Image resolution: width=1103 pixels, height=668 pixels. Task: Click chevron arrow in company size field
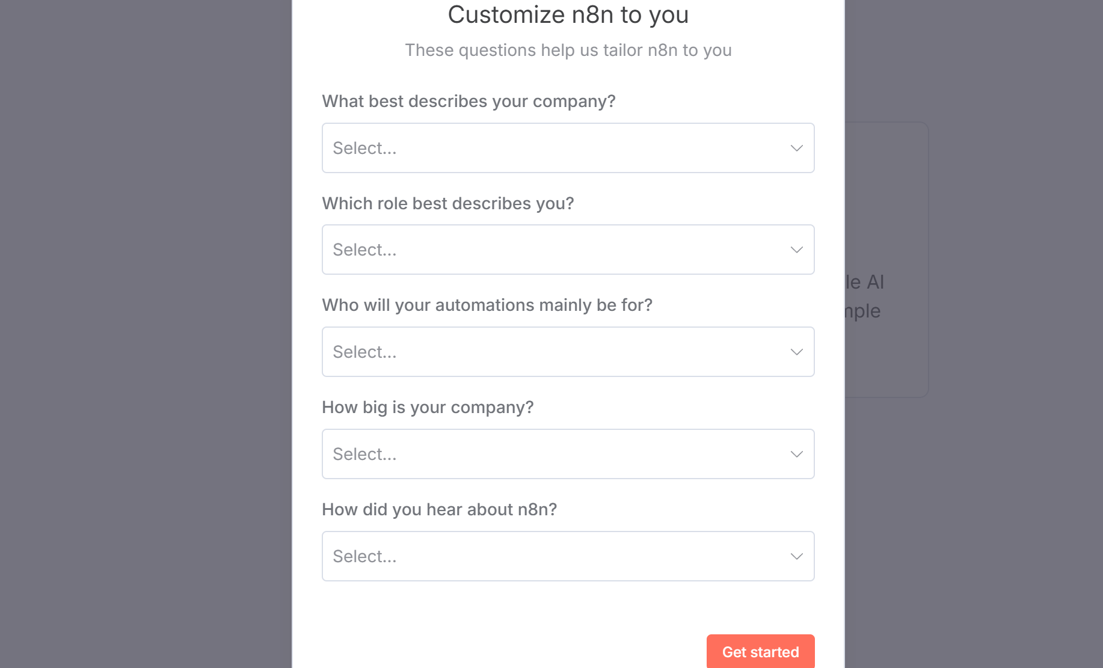click(x=796, y=454)
